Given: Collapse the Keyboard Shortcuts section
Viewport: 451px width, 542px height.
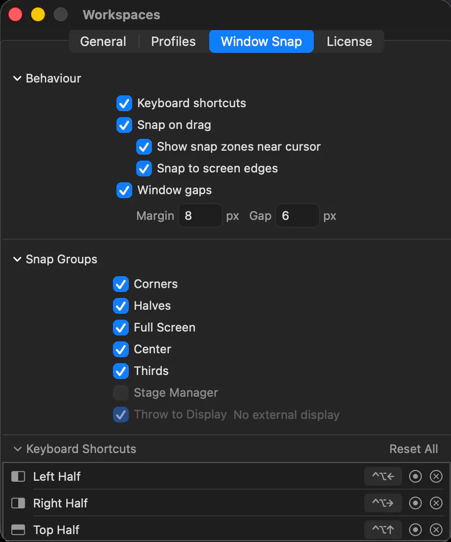Looking at the screenshot, I should click(x=17, y=449).
